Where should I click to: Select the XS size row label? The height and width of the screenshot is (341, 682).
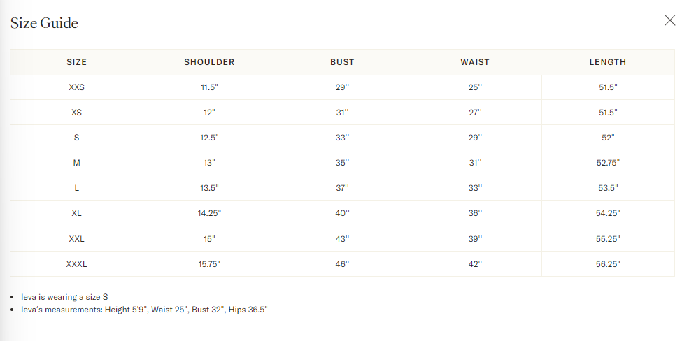click(x=76, y=113)
